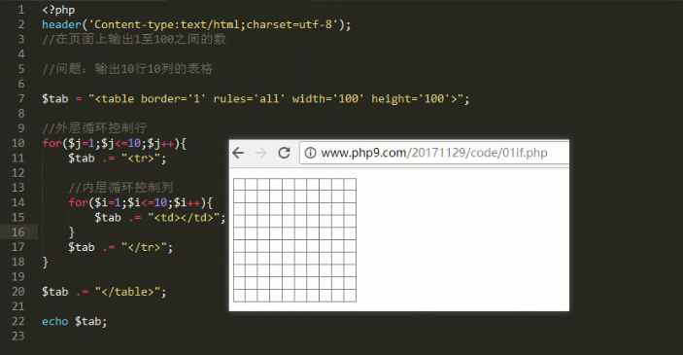Click the comment on line 5 about 10行10列
This screenshot has width=683, height=355.
(x=127, y=69)
